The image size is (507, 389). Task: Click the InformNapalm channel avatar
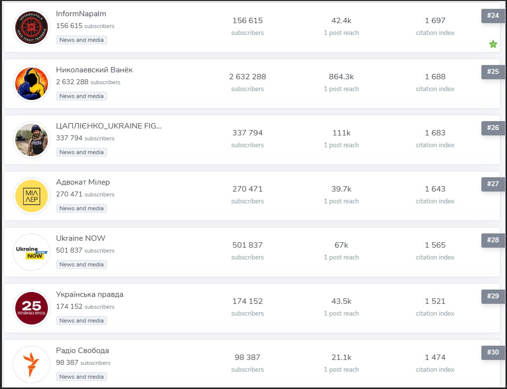(32, 28)
